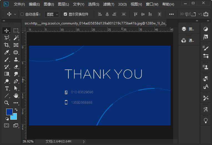The height and width of the screenshot is (145, 212).
Task: Open the 滤镜(T) menu
Action: pos(108,4)
